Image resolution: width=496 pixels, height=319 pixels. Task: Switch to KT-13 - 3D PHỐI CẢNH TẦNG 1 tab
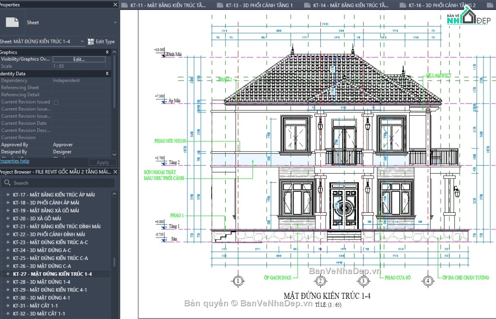click(x=260, y=5)
